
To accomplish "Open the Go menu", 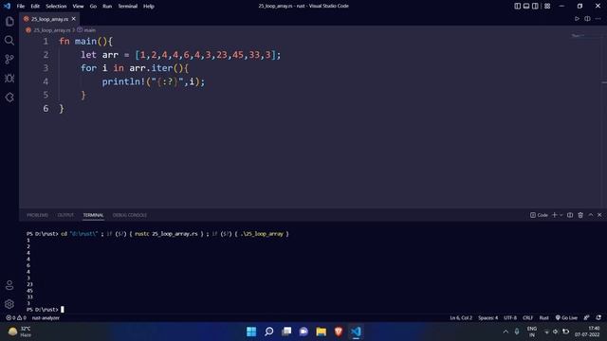I will [93, 6].
